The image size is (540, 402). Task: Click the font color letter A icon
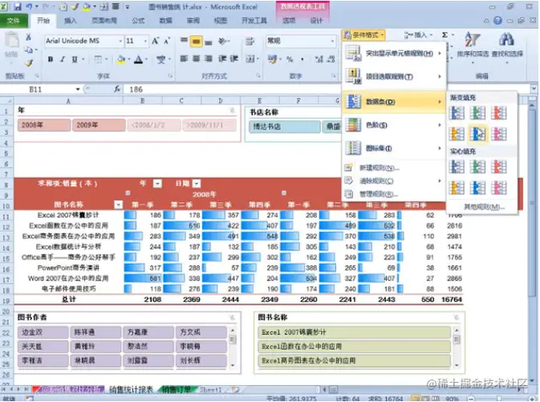pos(139,59)
